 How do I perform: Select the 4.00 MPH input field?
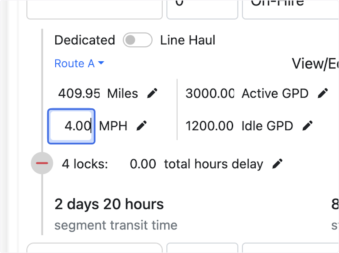point(71,126)
